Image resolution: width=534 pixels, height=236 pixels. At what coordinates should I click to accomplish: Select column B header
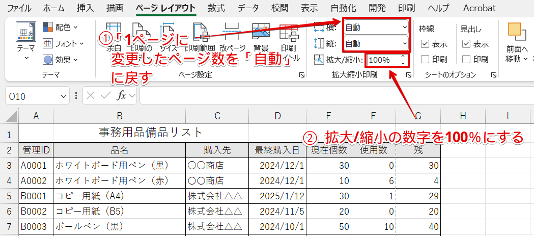(119, 116)
